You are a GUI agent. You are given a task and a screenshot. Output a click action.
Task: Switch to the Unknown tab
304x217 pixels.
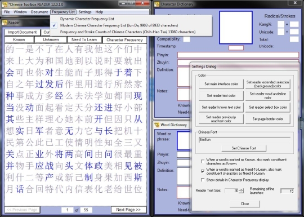click(51, 39)
